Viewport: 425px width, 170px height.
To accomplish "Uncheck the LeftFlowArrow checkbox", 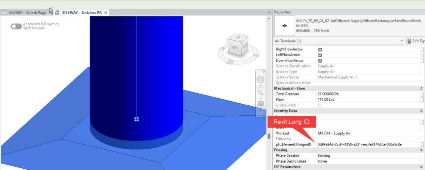I will pos(320,55).
